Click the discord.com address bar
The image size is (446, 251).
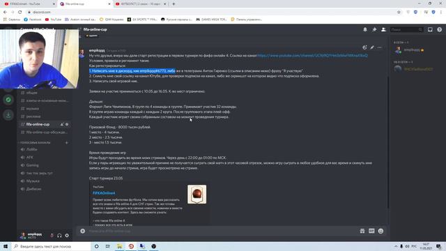coord(210,13)
